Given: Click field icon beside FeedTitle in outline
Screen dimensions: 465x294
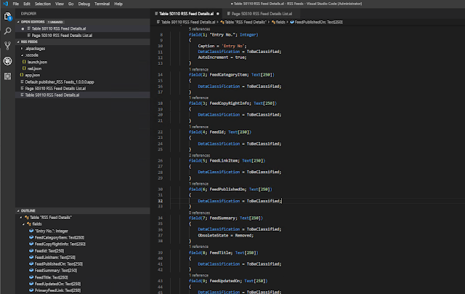Looking at the screenshot, I should coord(31,277).
